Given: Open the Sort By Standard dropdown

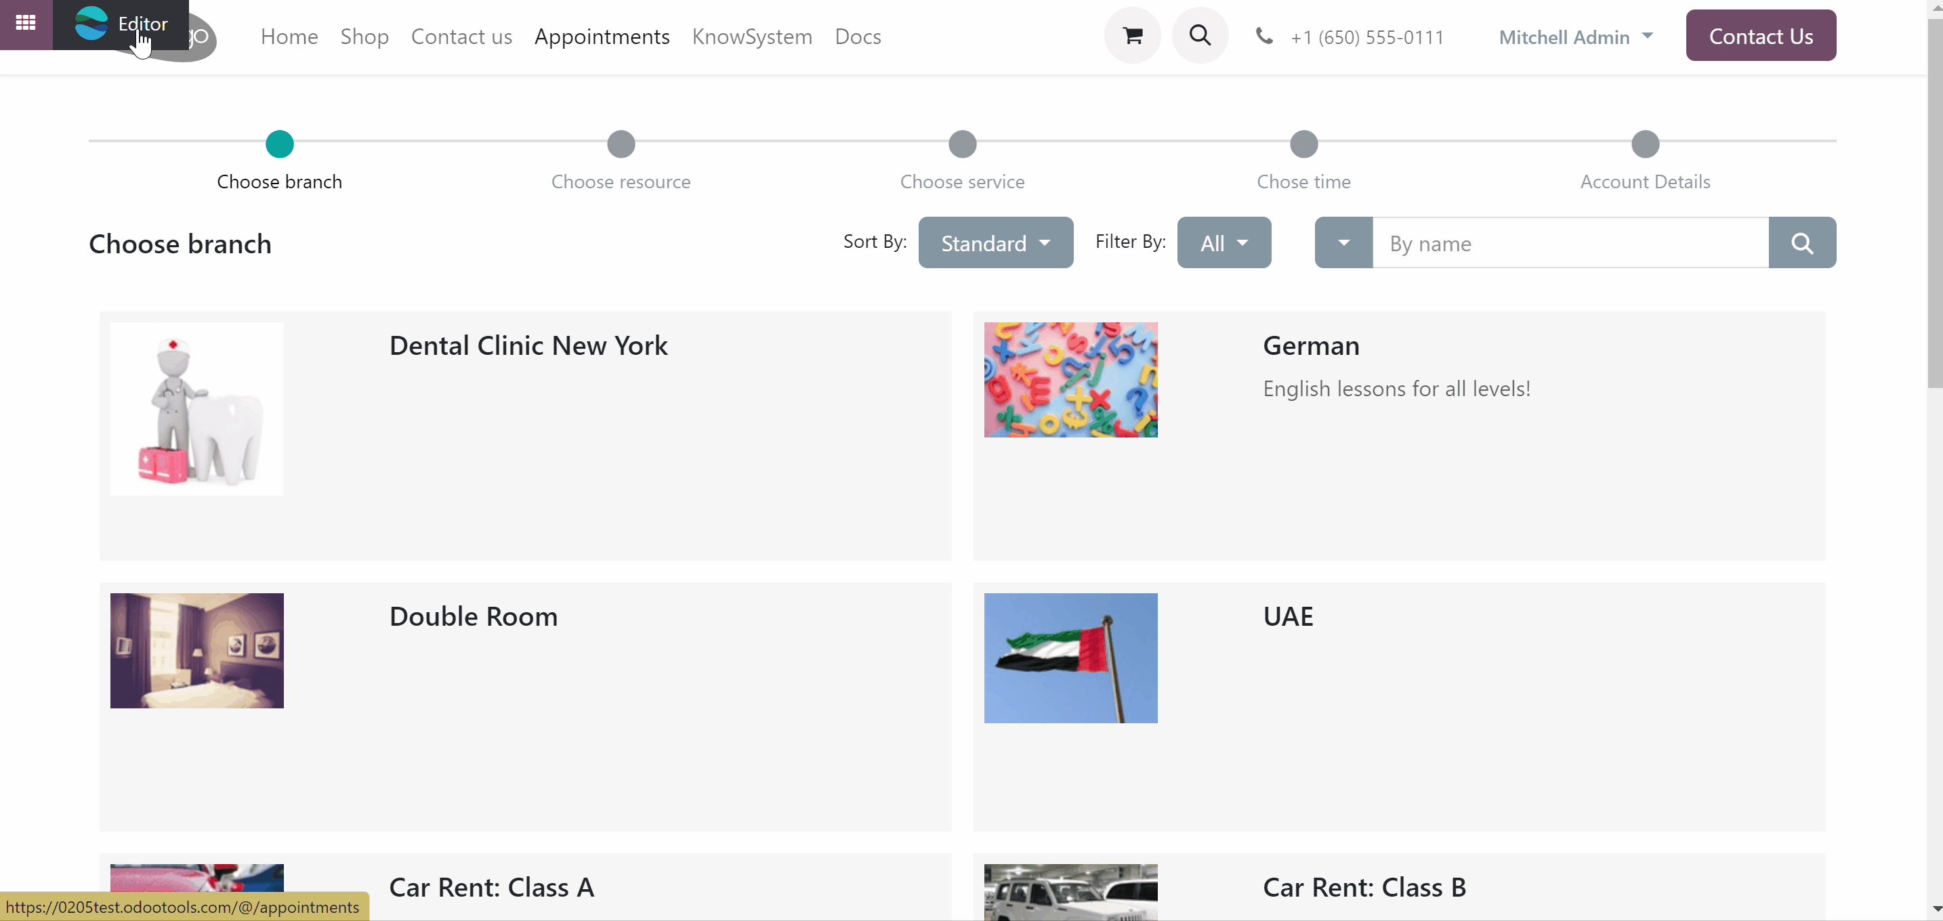Looking at the screenshot, I should click(x=996, y=242).
